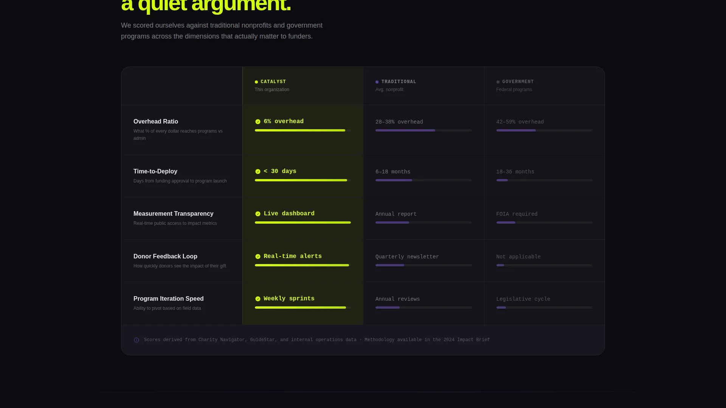Click the yellow dot beside CATALYST heading
This screenshot has height=408, width=726.
[x=256, y=82]
